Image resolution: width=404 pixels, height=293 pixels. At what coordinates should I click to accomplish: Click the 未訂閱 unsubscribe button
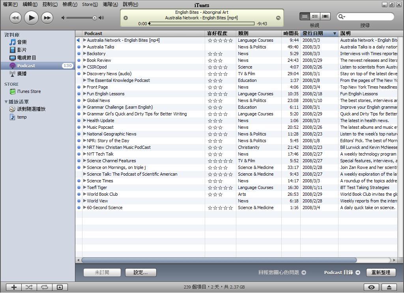102,273
